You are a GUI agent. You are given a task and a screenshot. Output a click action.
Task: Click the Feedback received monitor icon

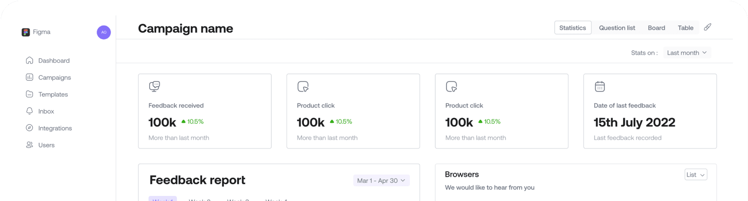pyautogui.click(x=154, y=86)
